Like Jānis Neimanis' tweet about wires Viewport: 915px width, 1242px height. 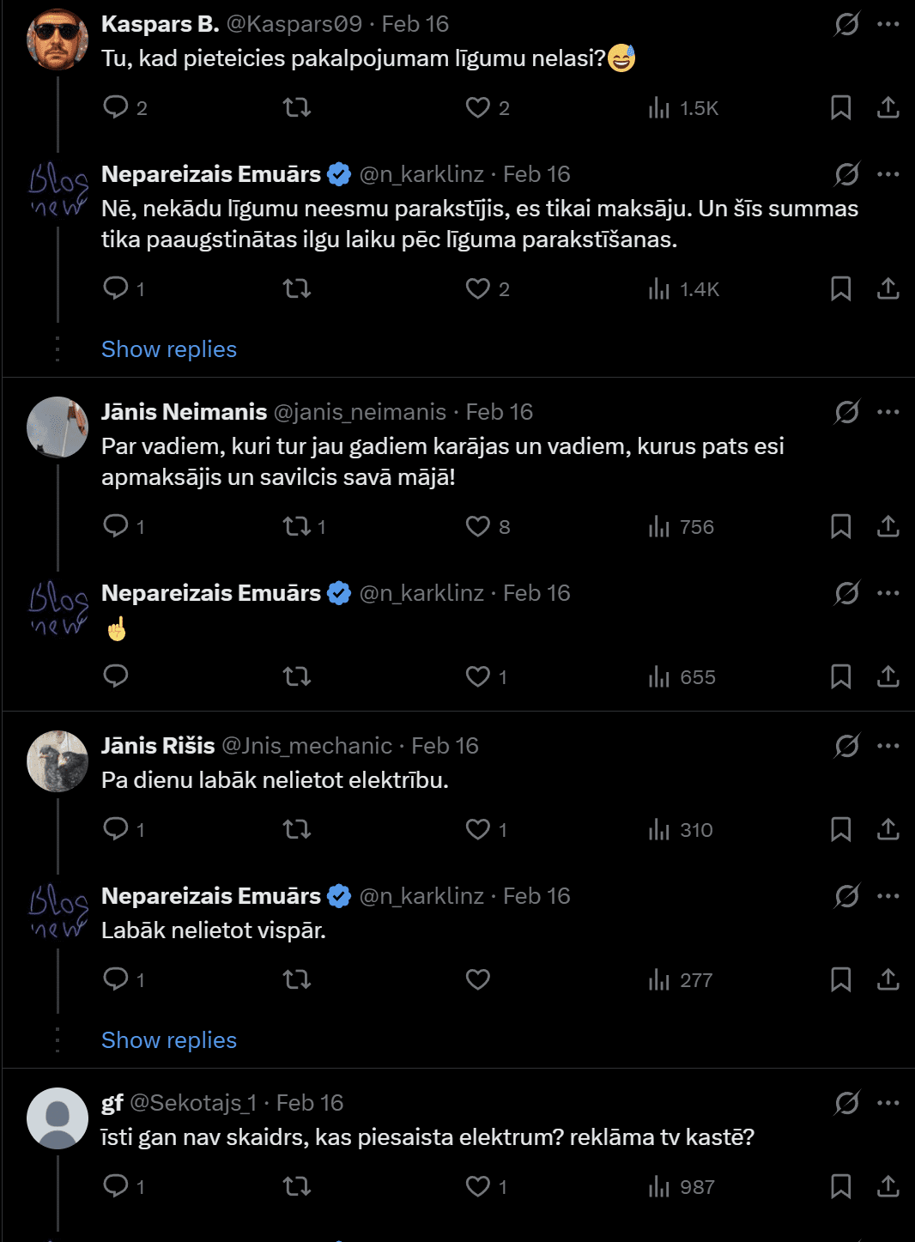[x=478, y=526]
